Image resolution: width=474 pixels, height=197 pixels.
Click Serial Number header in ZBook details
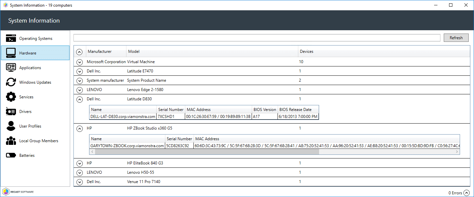[179, 139]
